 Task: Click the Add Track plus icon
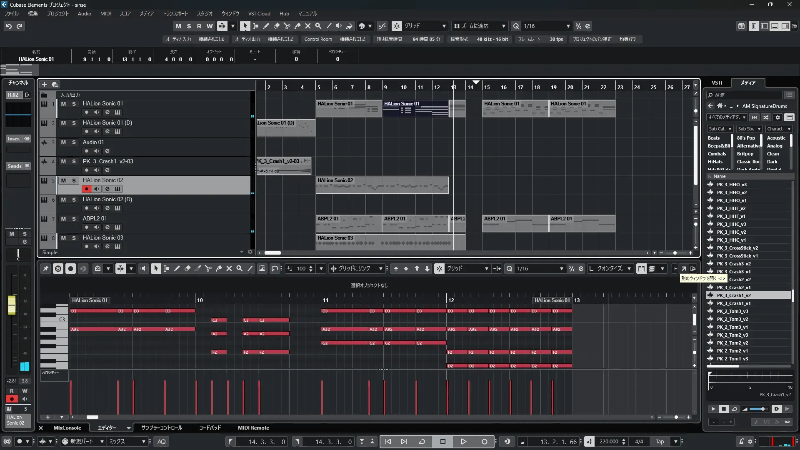[x=44, y=84]
